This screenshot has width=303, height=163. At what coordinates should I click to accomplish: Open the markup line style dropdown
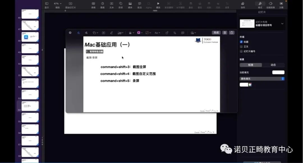131,33
